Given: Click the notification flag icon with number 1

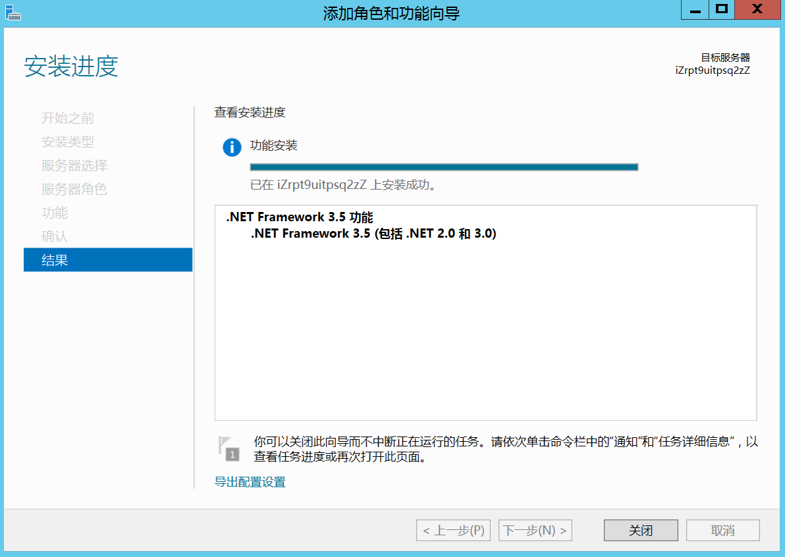Looking at the screenshot, I should [x=229, y=448].
